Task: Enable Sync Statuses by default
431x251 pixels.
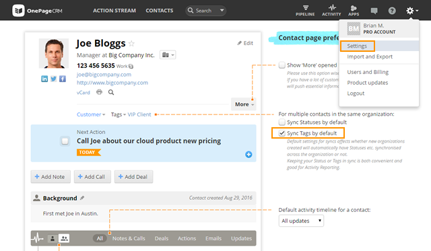Action: [x=281, y=122]
